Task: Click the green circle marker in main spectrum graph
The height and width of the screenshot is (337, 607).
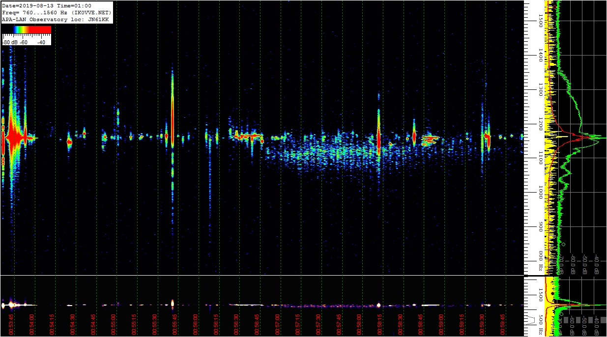Action: [563, 244]
